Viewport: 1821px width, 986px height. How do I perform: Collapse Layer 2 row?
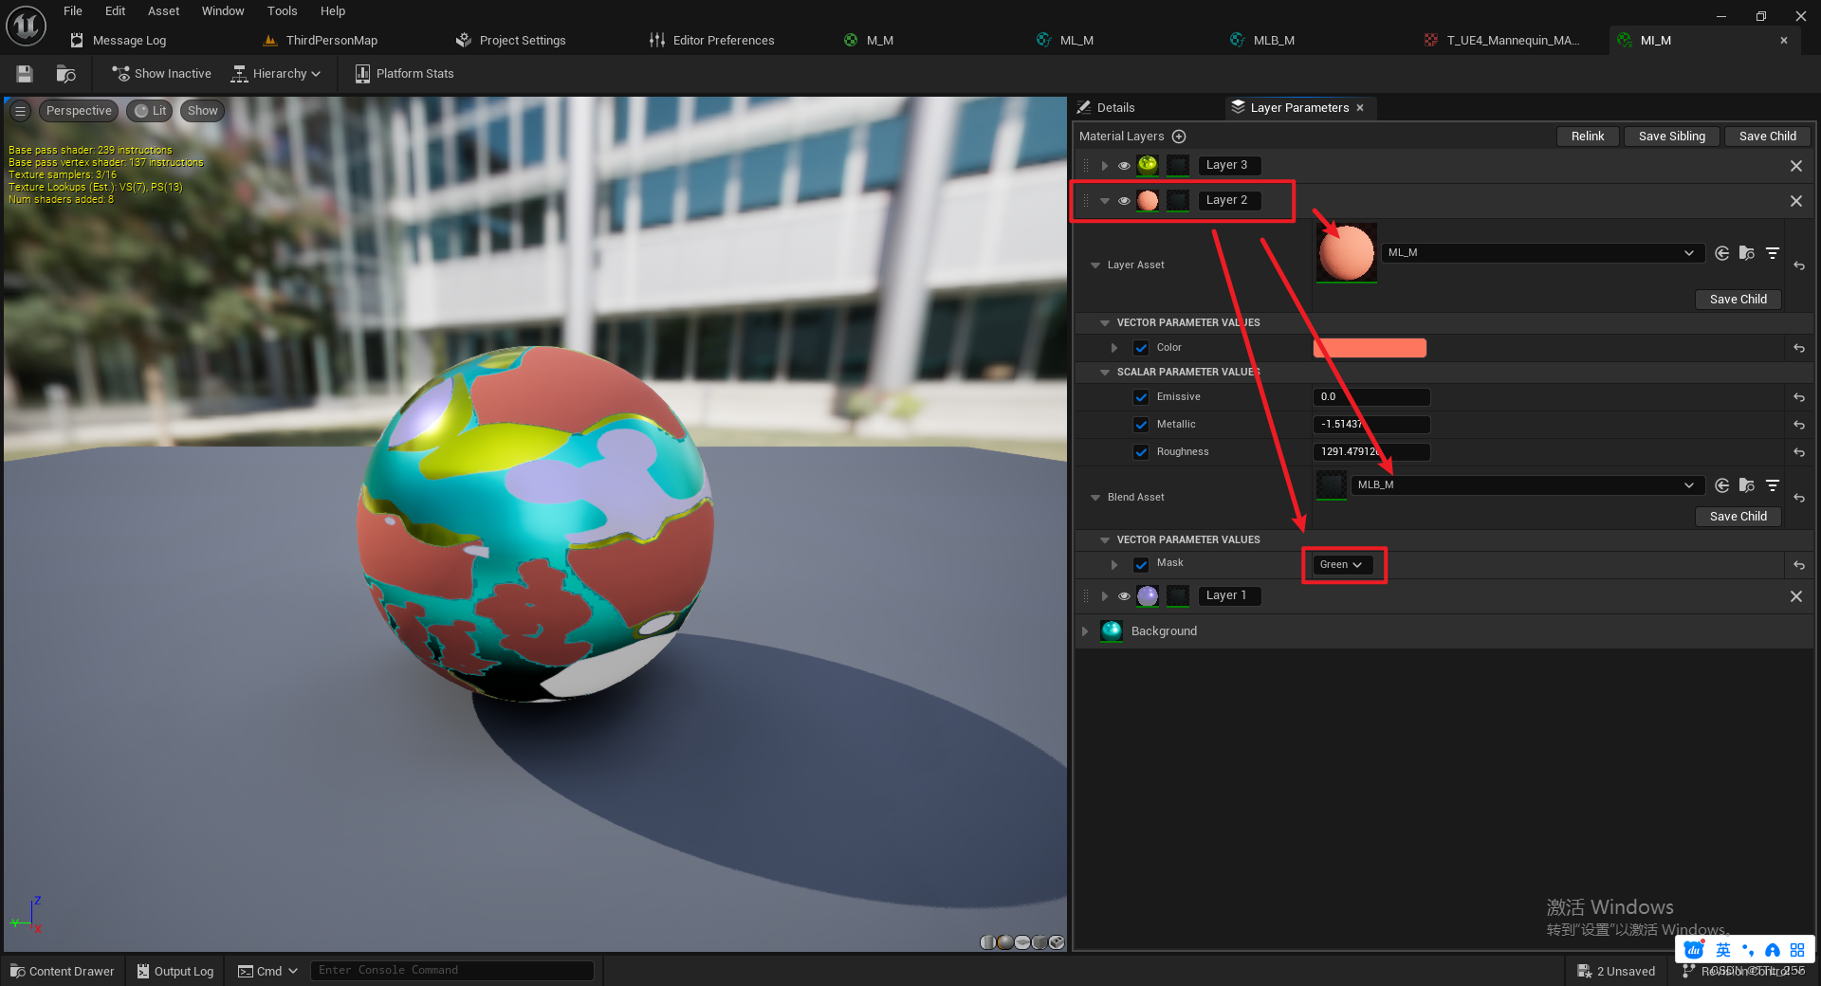click(1105, 201)
